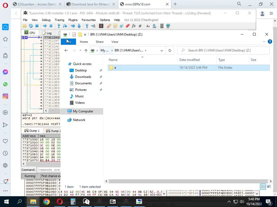
Task: Unpin Desktop from Quick access
Action: (x=101, y=70)
